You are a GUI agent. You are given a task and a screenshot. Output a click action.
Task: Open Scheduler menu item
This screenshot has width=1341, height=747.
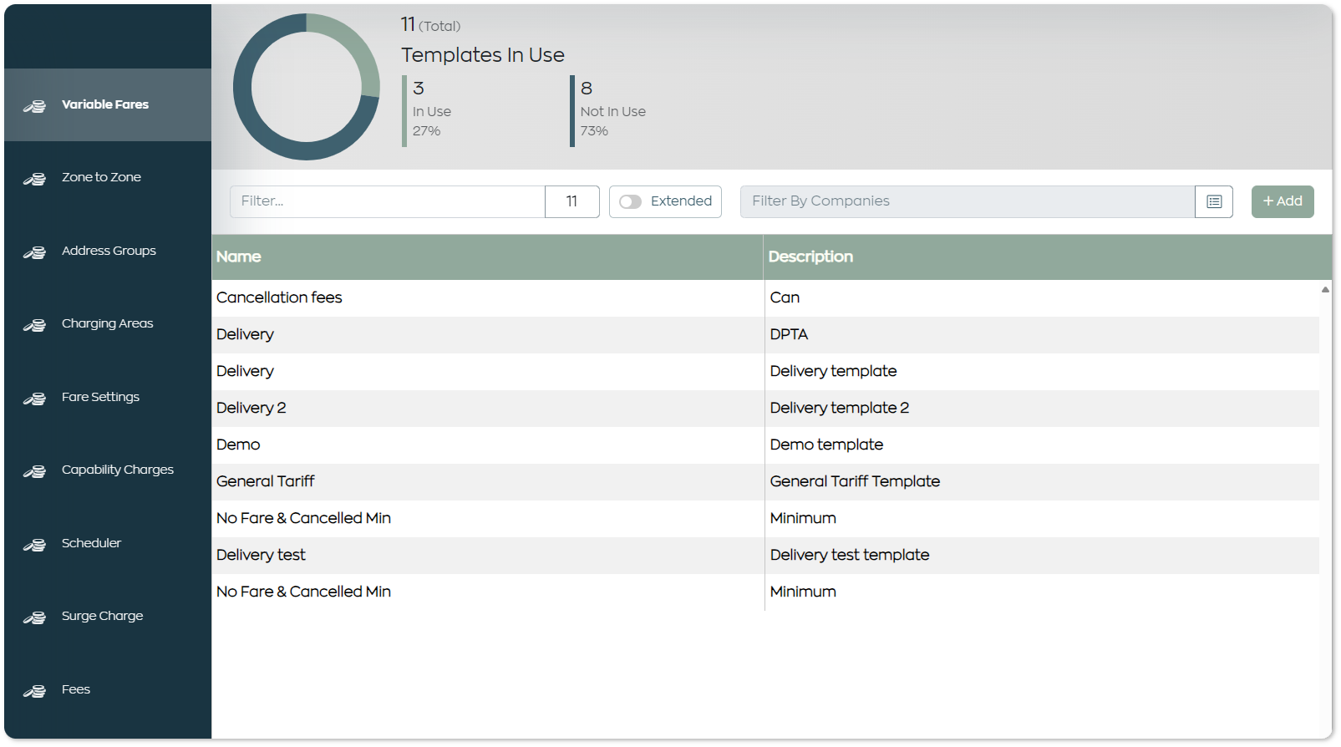pyautogui.click(x=108, y=543)
